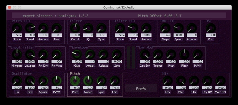Click the Envelope Attack value 1.0
The height and width of the screenshot is (105, 238).
tap(90, 61)
